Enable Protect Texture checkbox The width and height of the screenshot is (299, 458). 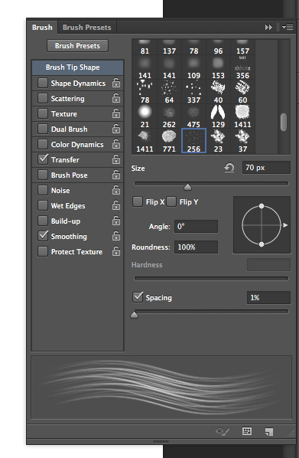pos(43,251)
